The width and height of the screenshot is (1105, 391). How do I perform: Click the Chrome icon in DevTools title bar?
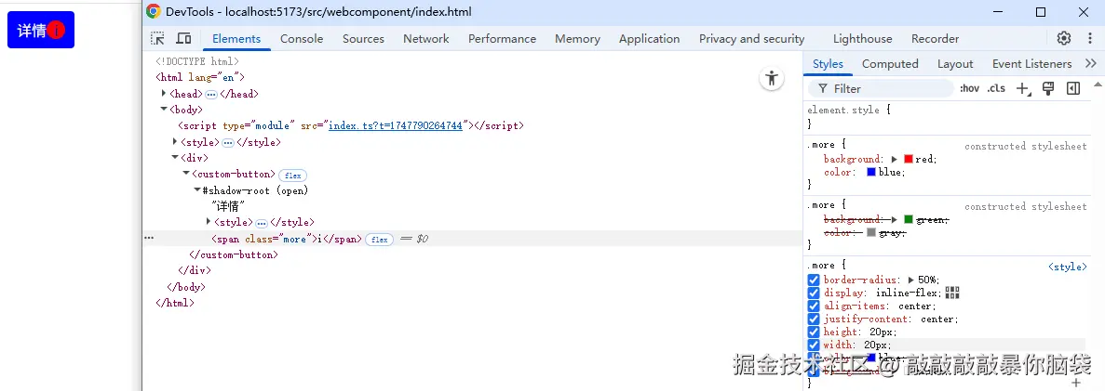[153, 11]
